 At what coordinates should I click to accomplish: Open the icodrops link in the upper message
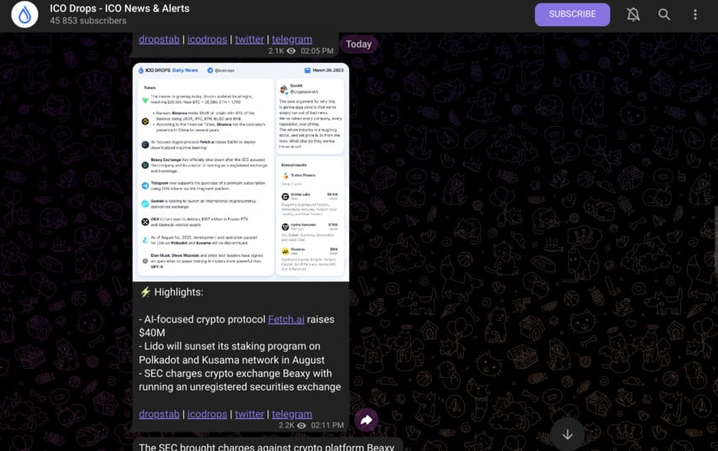pos(207,39)
